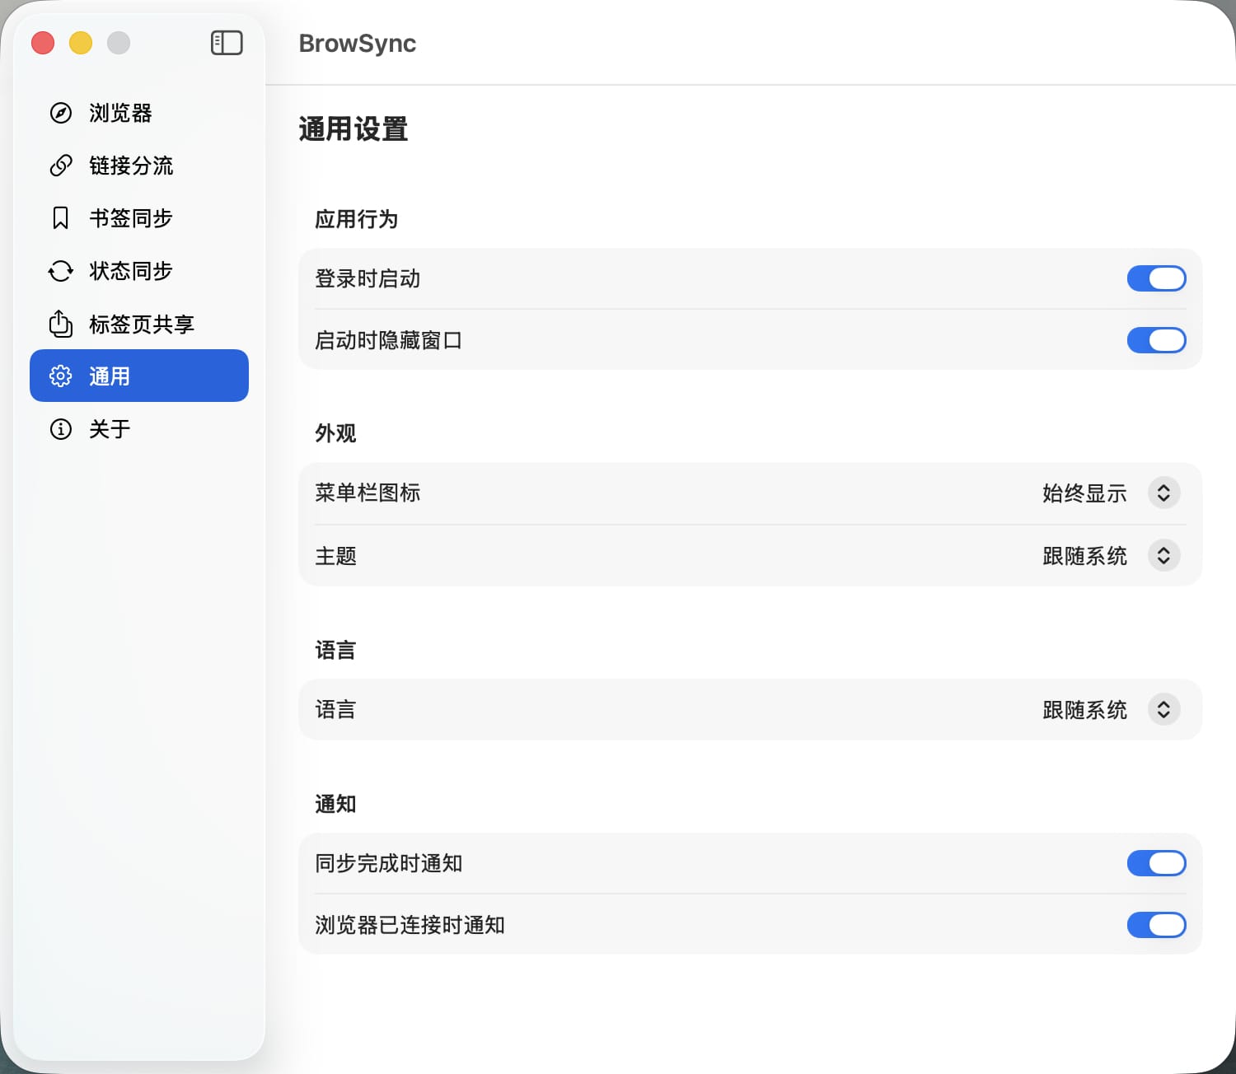Select 书签同步 in the sidebar
This screenshot has width=1236, height=1074.
(x=139, y=218)
